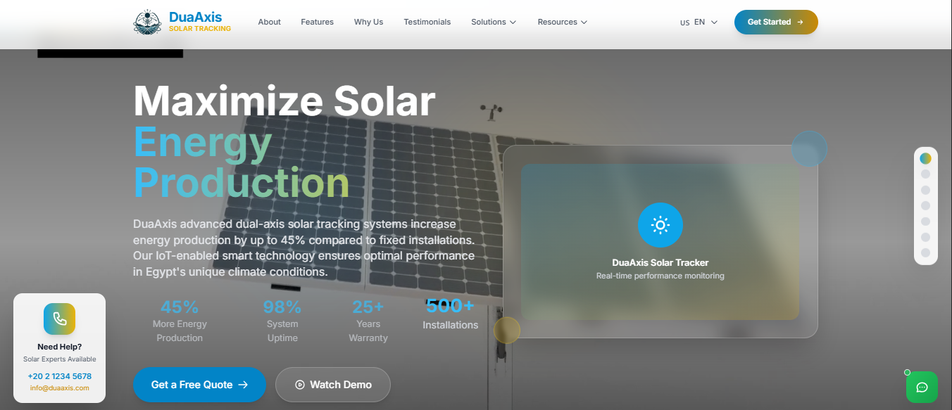Navigate to Why Us

pyautogui.click(x=368, y=22)
